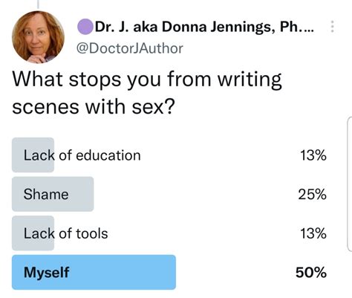Click the 13% result beside Lack of tools
Screen dimensions: 352x298
313,233
